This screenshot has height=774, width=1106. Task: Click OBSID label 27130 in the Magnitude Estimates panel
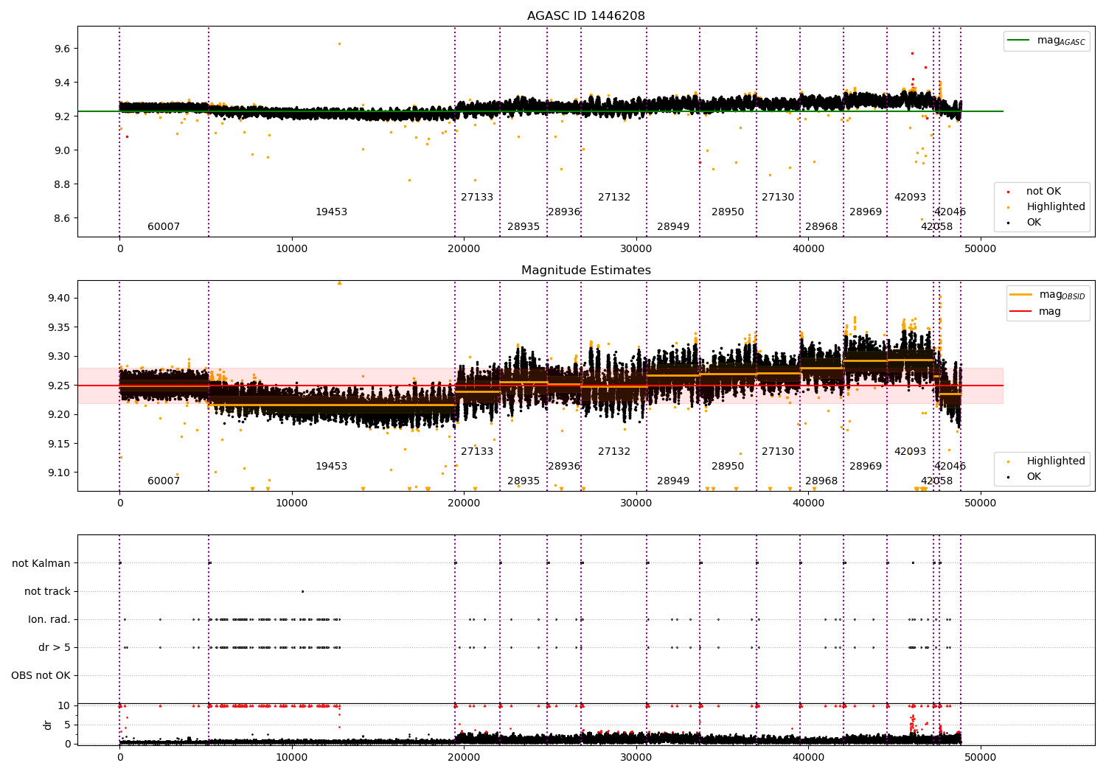[778, 452]
